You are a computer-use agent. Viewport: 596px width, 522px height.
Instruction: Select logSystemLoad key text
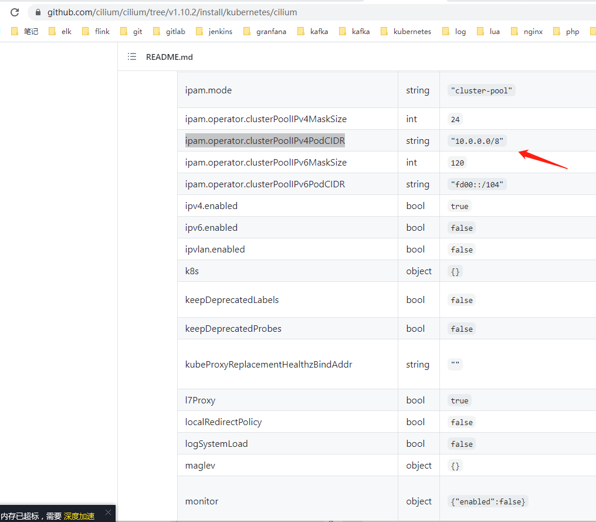point(216,444)
